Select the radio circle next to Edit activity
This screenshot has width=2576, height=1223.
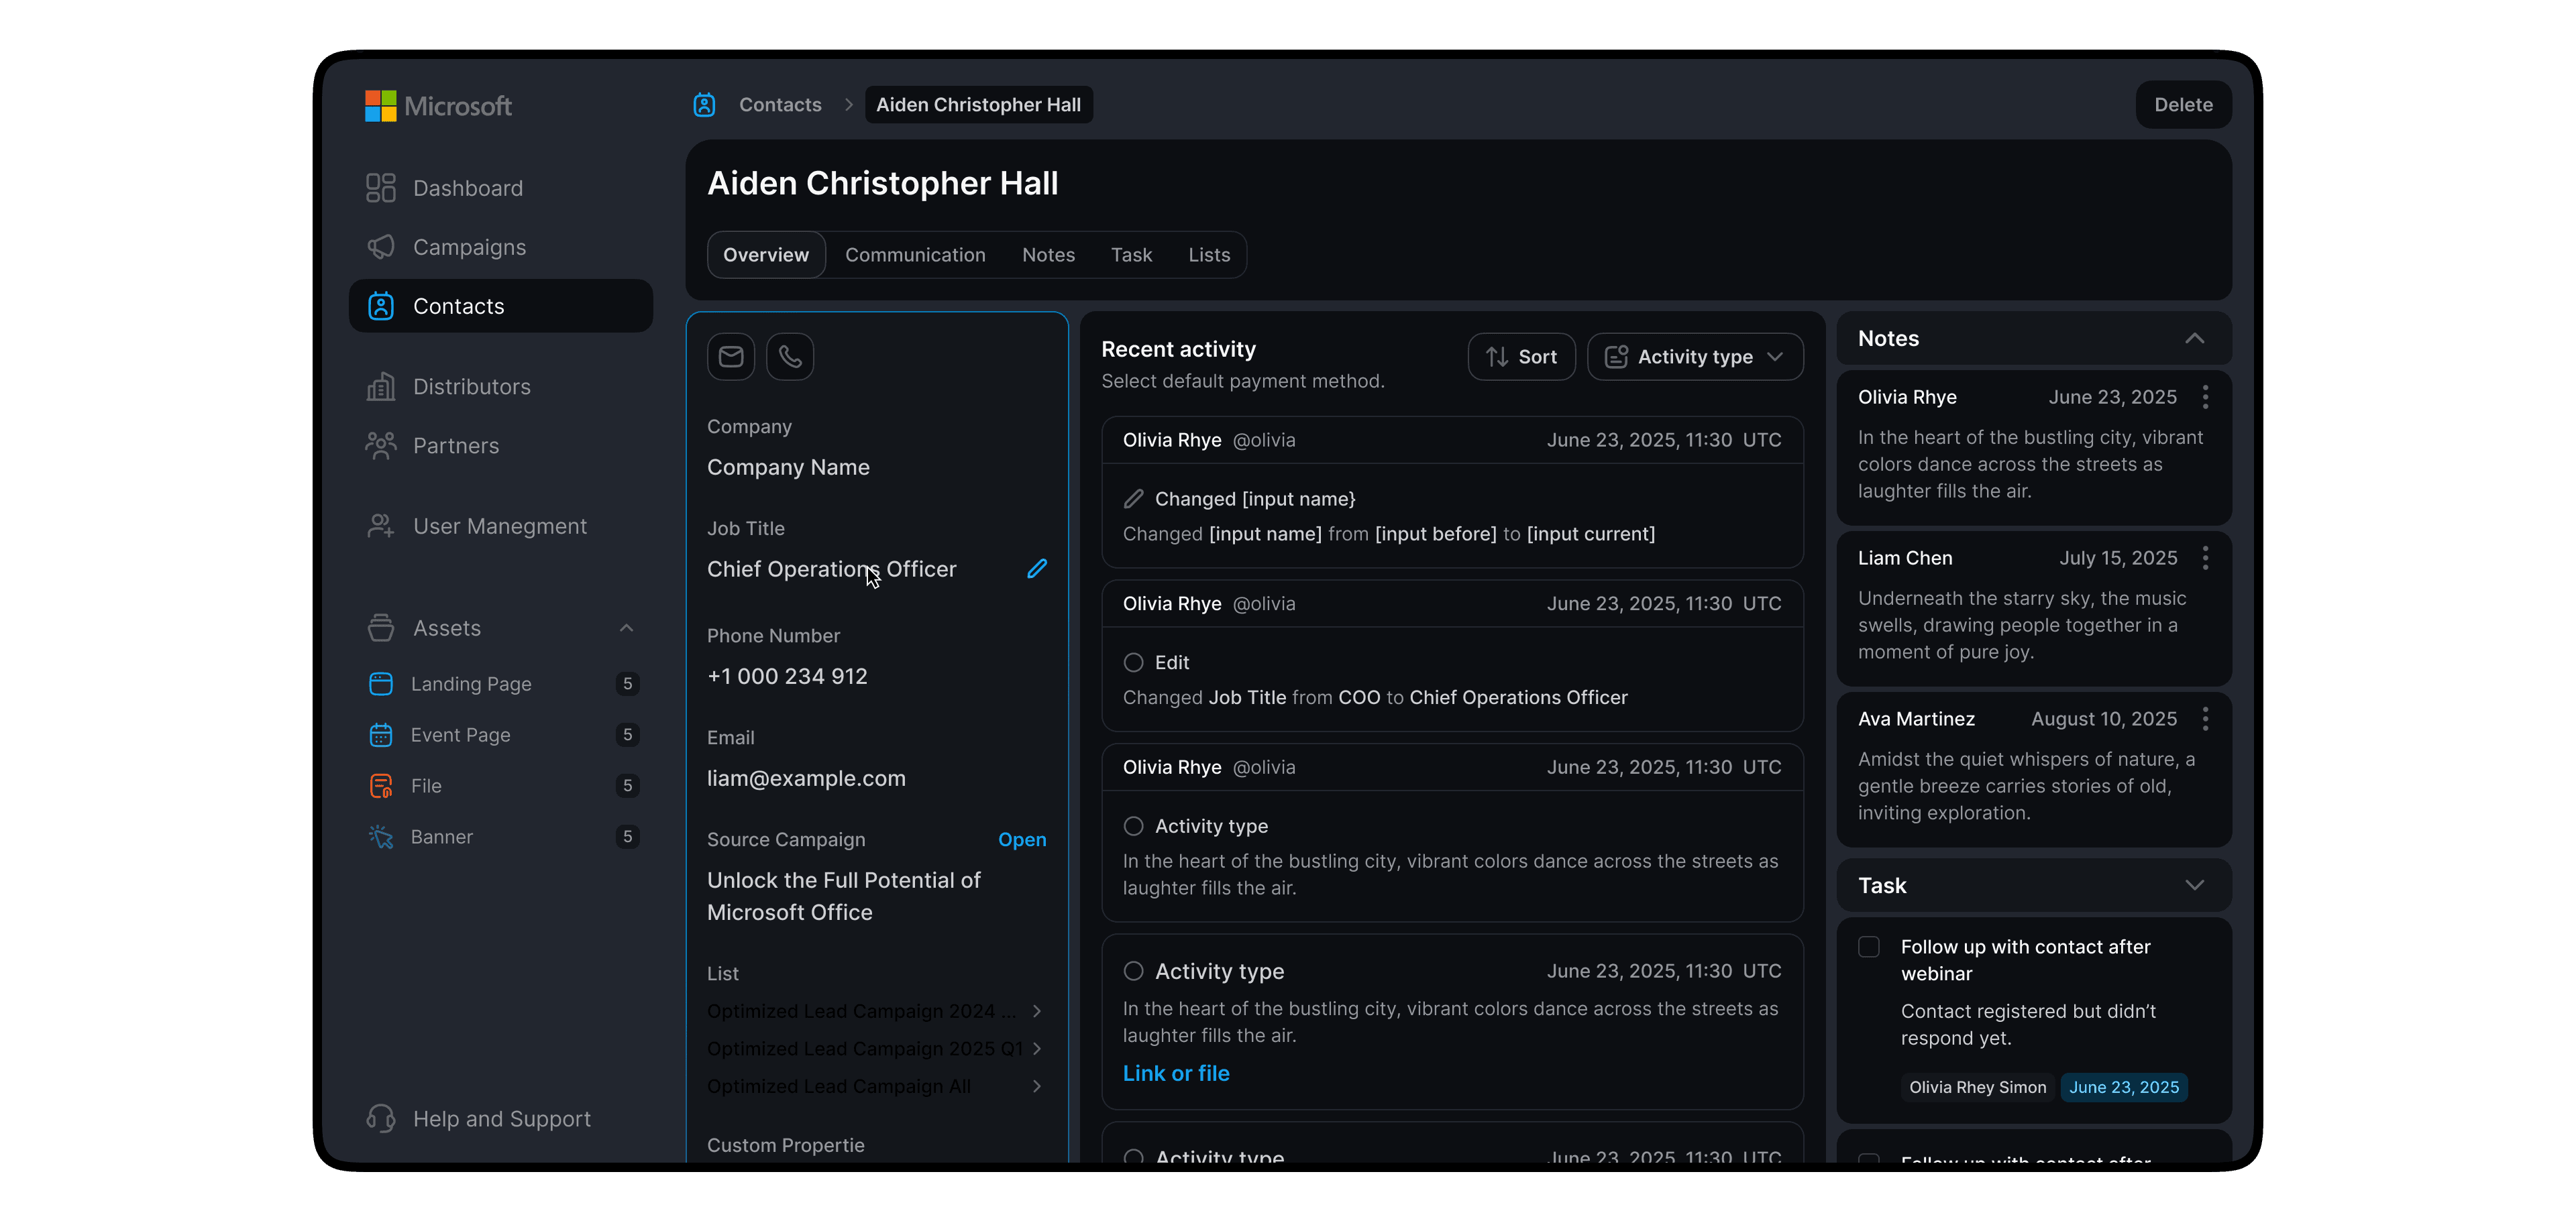point(1133,662)
